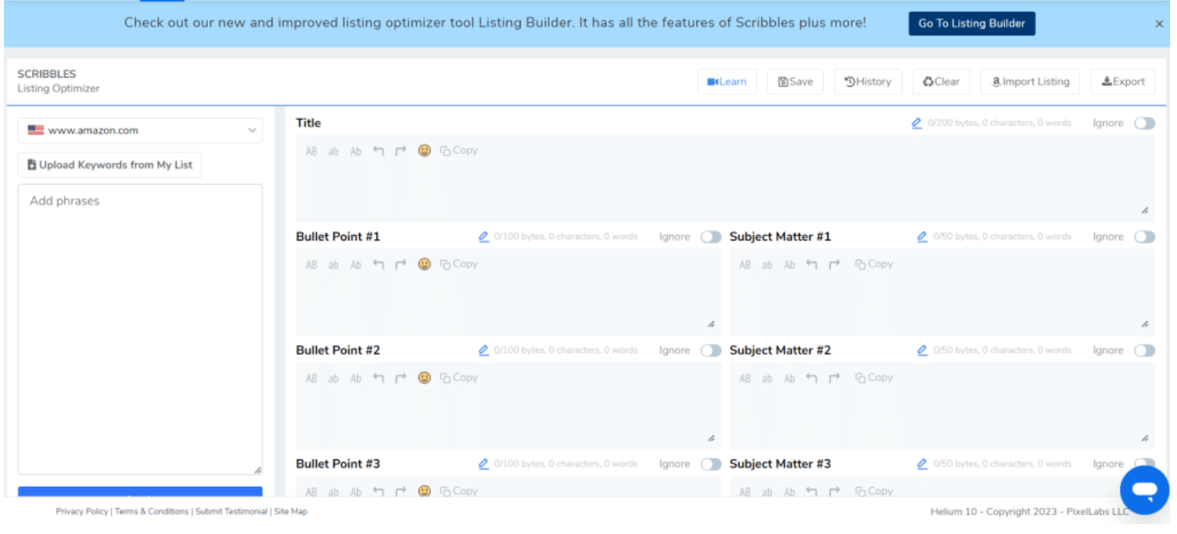Click Upload Keywords from My List
The image size is (1177, 534).
click(x=110, y=164)
